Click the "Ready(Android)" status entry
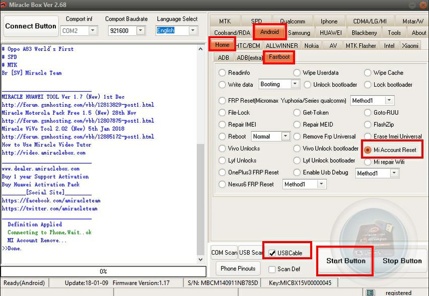Viewport: 429px width, 296px height. point(24,283)
